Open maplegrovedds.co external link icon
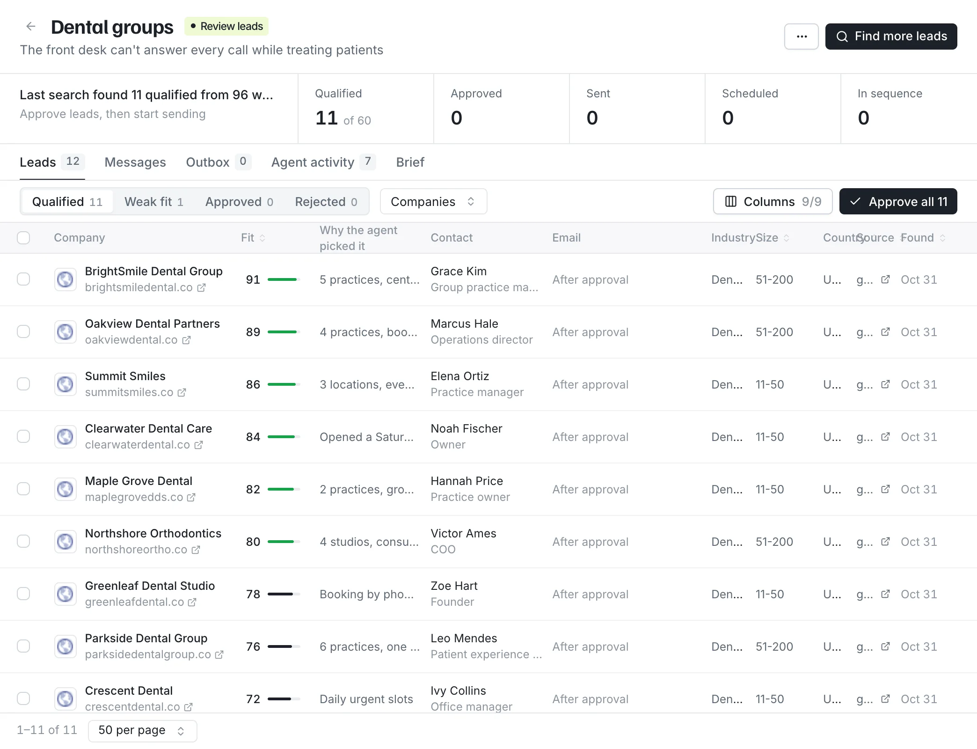 [x=191, y=497]
